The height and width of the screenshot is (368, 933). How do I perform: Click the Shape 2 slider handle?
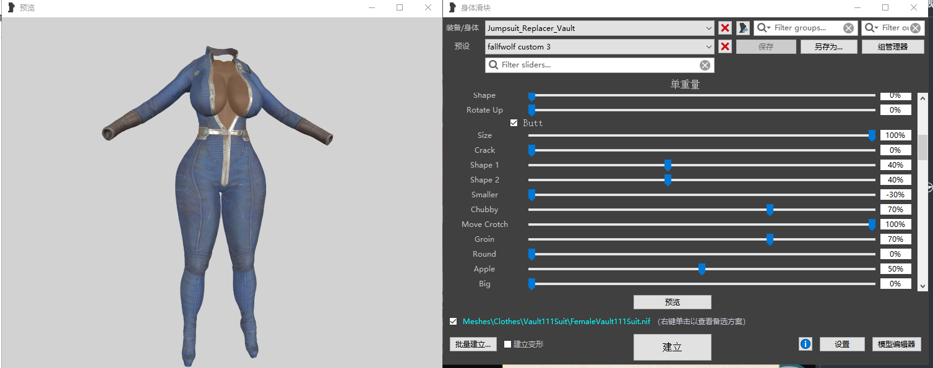tap(668, 179)
